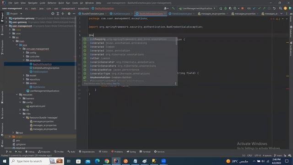Screen dimensions: 293x165
Task: Expand the config package under com.user.management
Action: 24,53
